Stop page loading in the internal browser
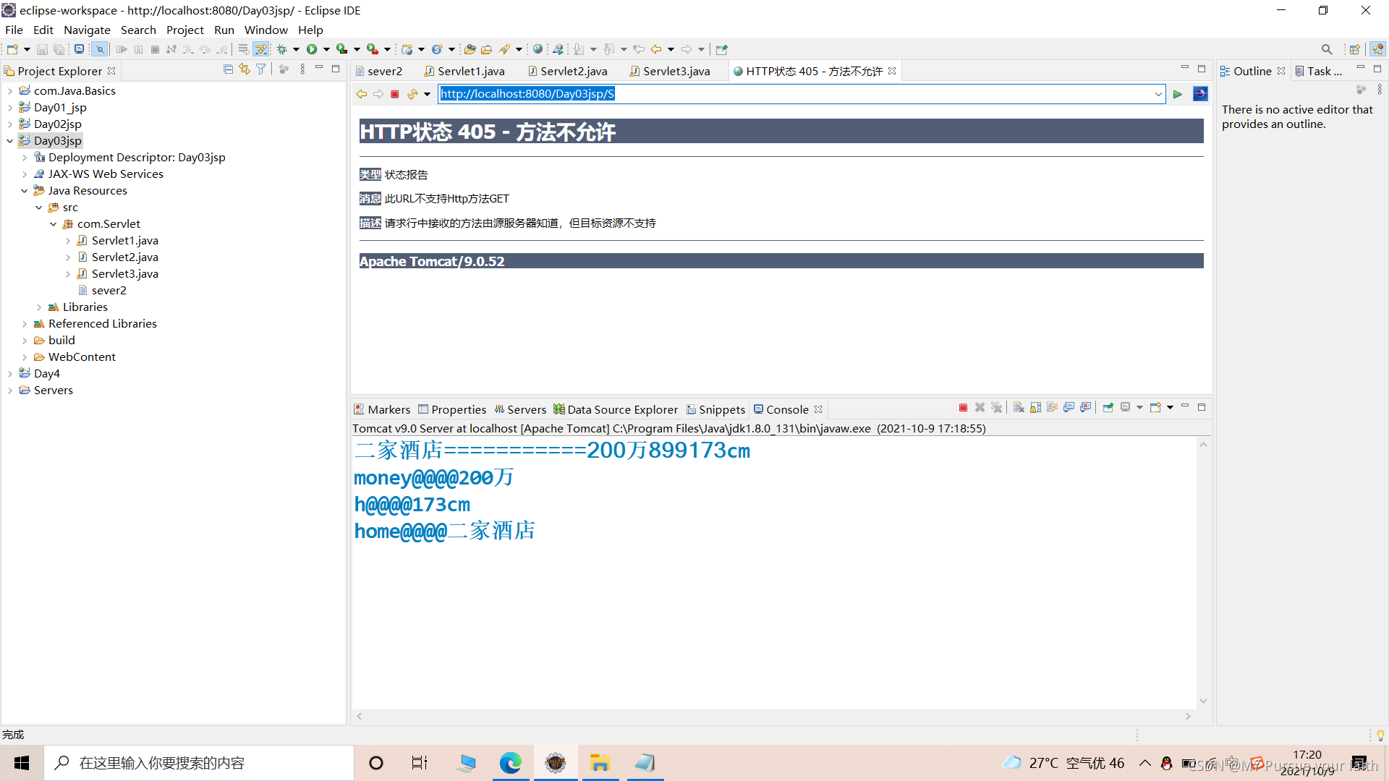Screen dimensions: 1389x781 click(x=395, y=94)
